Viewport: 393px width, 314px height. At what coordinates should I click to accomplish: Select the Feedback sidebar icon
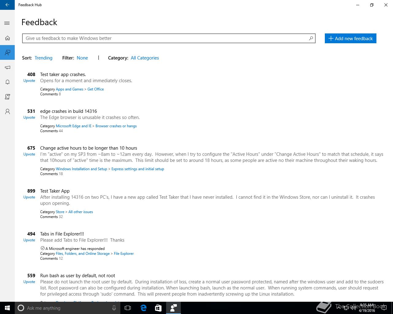[x=7, y=53]
